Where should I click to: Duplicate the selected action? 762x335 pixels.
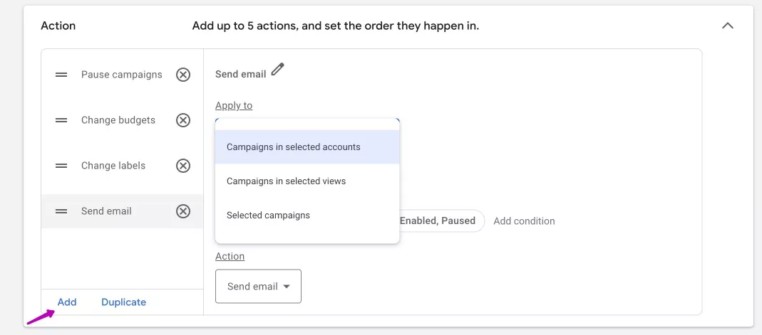[123, 302]
